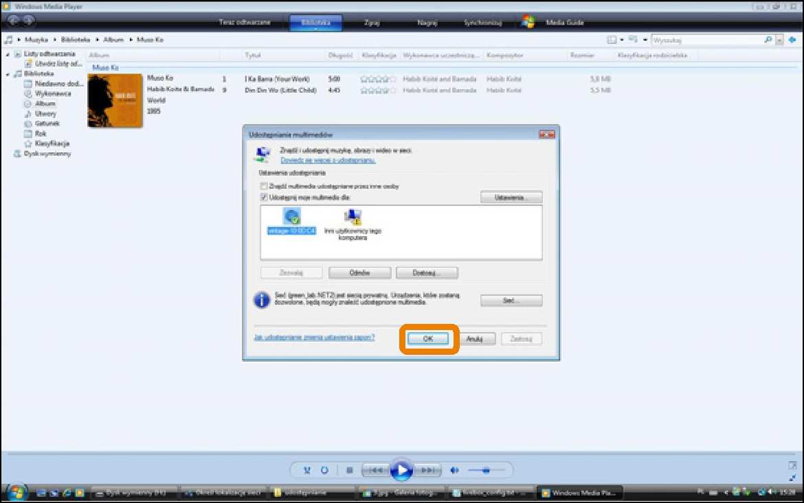The image size is (804, 503).
Task: Click the next track button
Action: [x=427, y=470]
